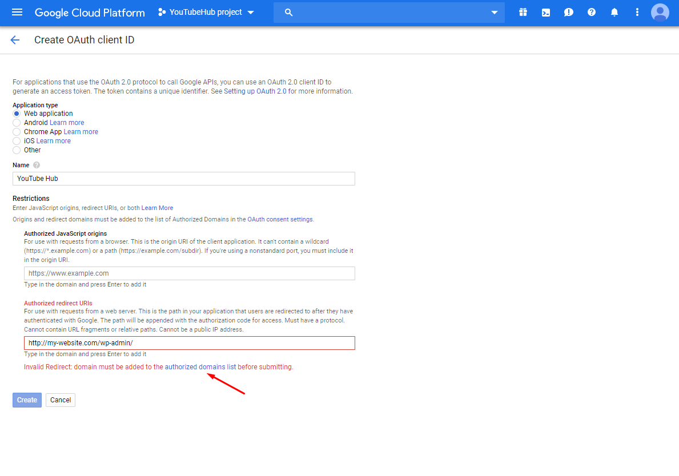
Task: Open the YouTubeHub project selector
Action: click(206, 11)
